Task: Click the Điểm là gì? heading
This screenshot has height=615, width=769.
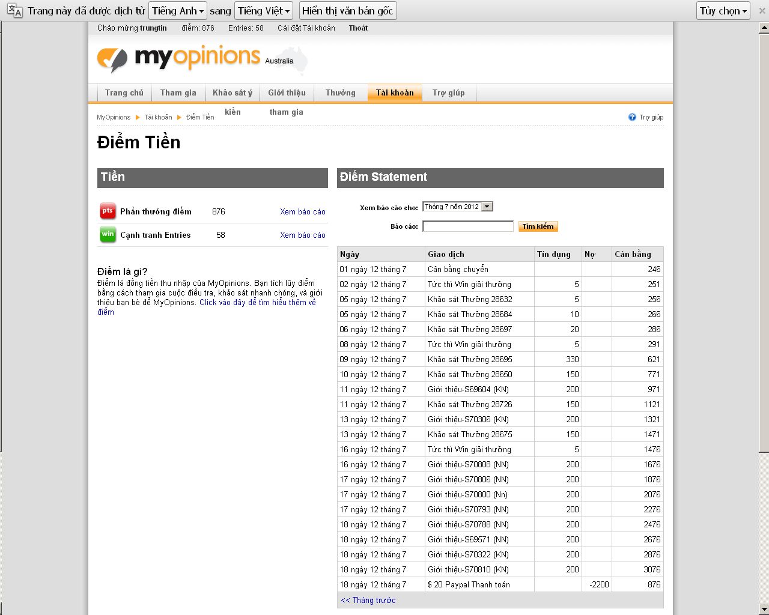Action: [123, 271]
